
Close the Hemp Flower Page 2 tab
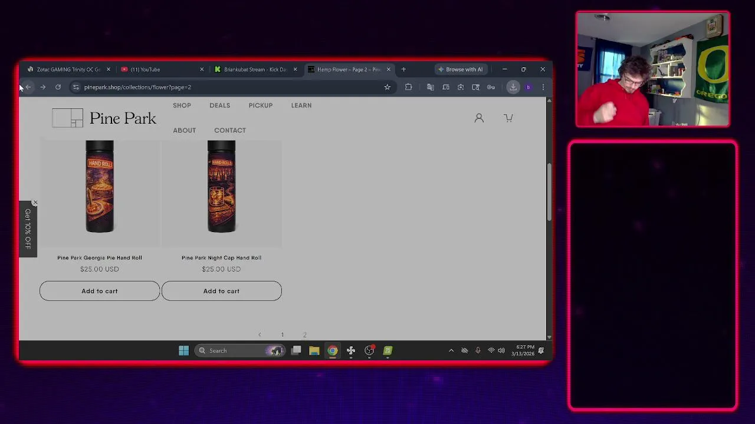[388, 69]
